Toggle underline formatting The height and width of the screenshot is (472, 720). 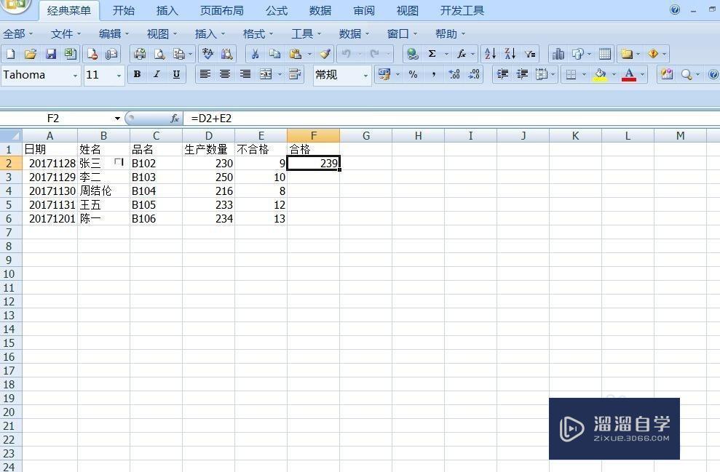coord(176,74)
